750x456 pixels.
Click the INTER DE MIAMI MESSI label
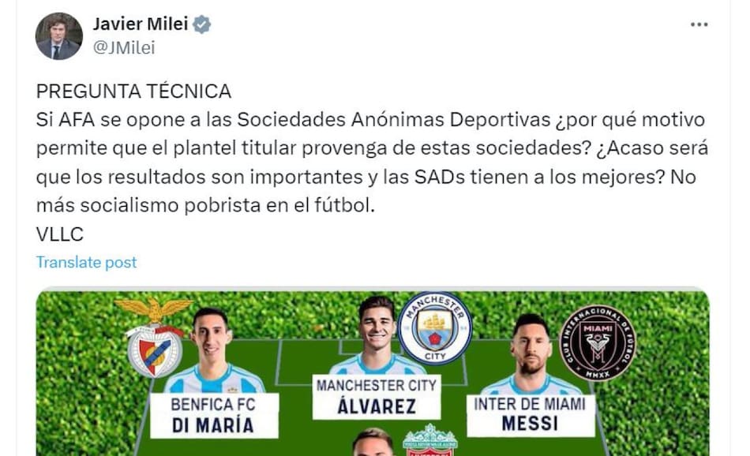point(530,414)
